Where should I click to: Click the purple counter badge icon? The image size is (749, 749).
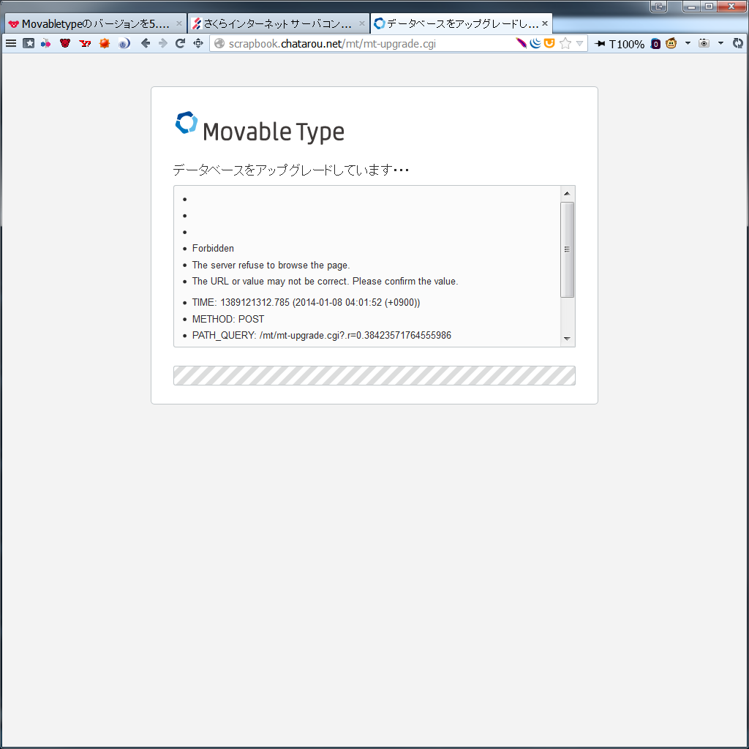pos(656,44)
